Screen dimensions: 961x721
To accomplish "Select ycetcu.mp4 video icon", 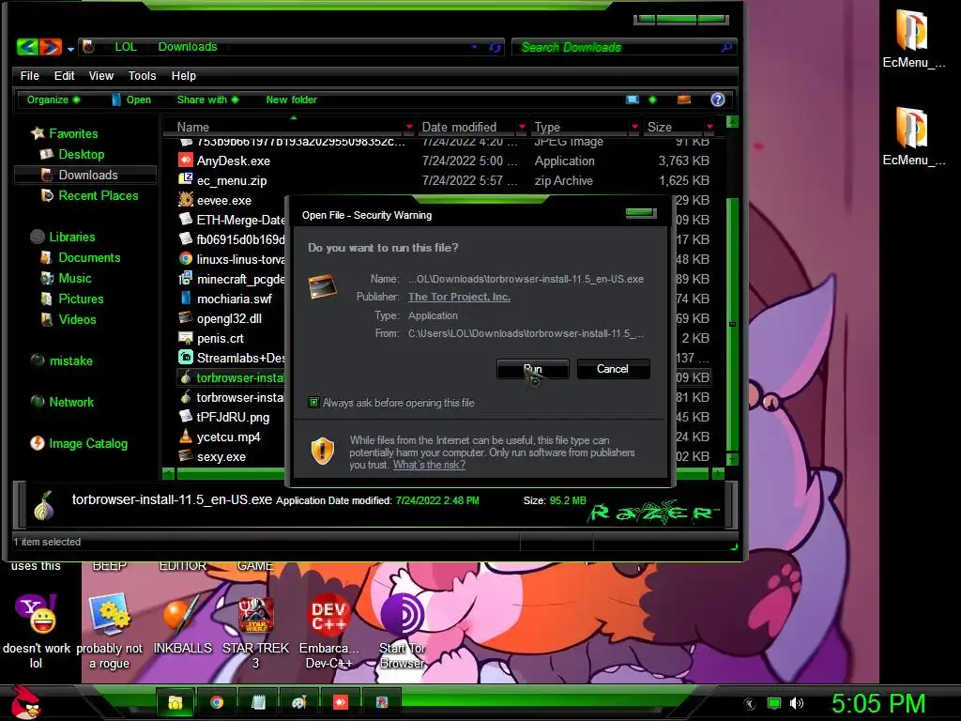I will [186, 437].
